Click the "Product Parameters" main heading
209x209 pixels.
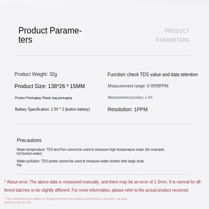[x=50, y=35]
